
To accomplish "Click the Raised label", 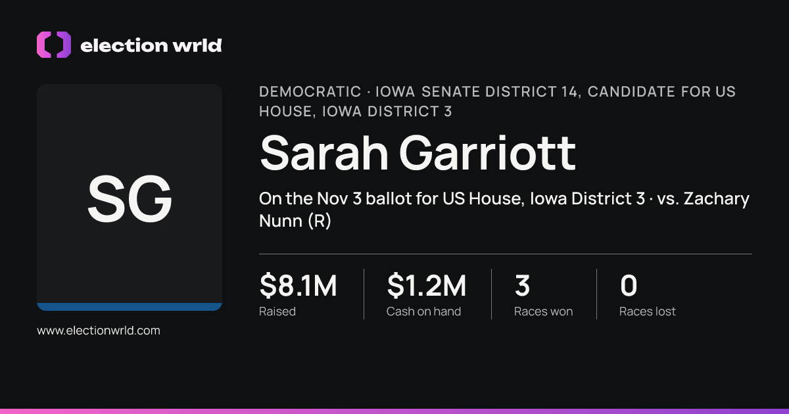I will [x=277, y=311].
